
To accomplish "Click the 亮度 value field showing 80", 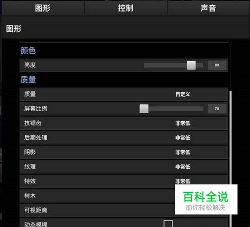I will point(217,65).
